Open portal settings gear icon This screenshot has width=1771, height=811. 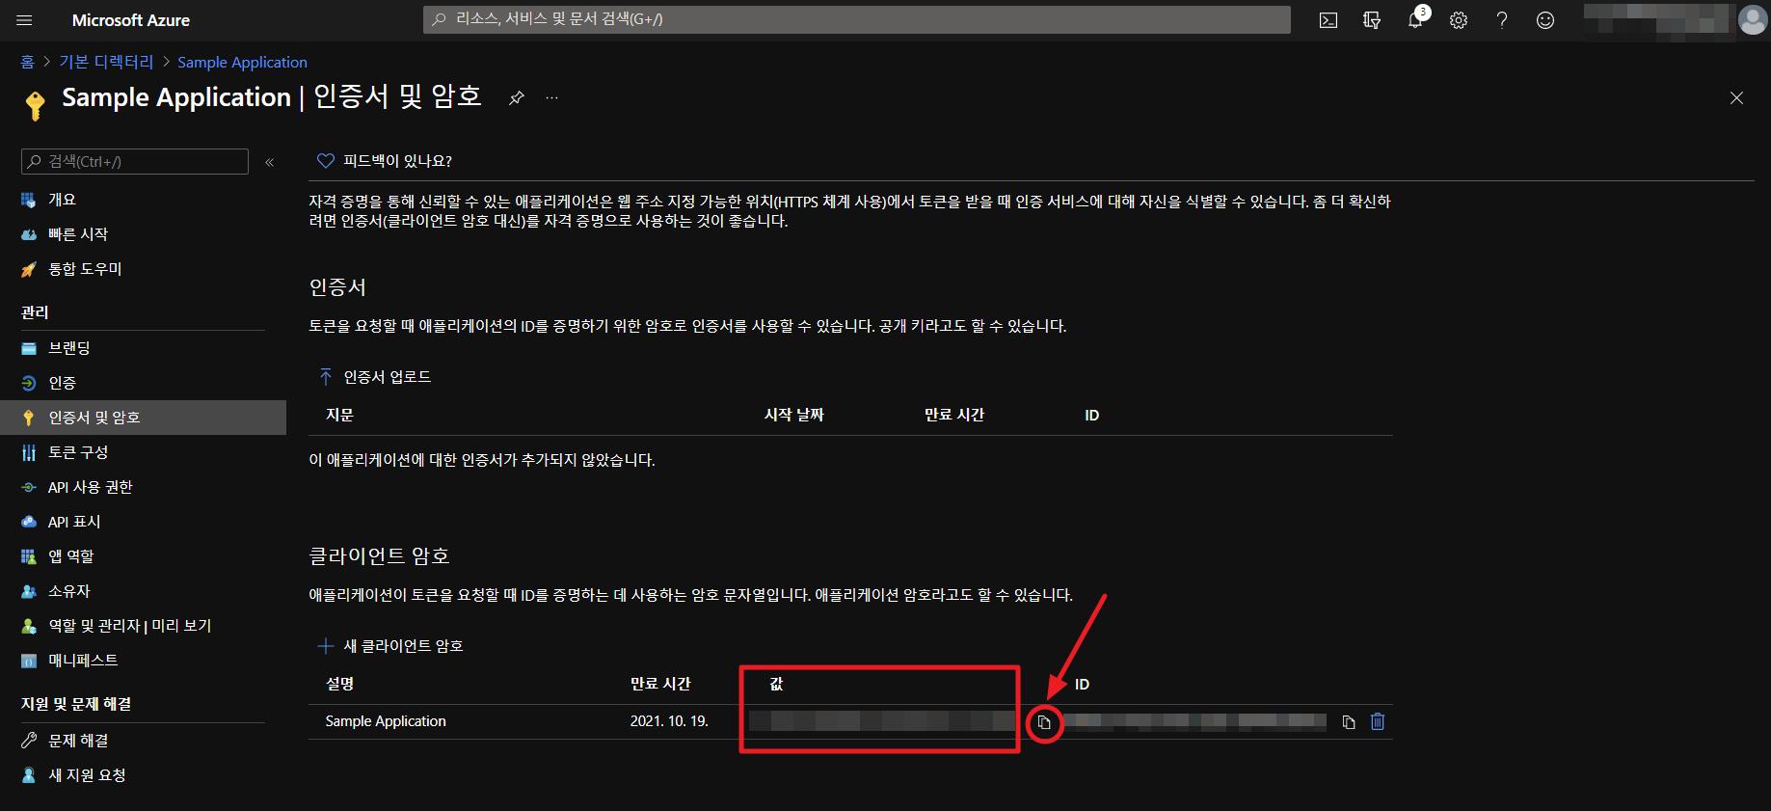pos(1458,20)
